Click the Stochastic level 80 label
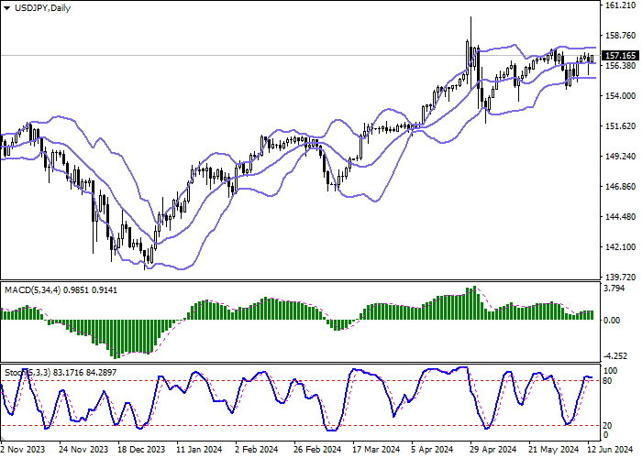The image size is (642, 458). tap(608, 382)
